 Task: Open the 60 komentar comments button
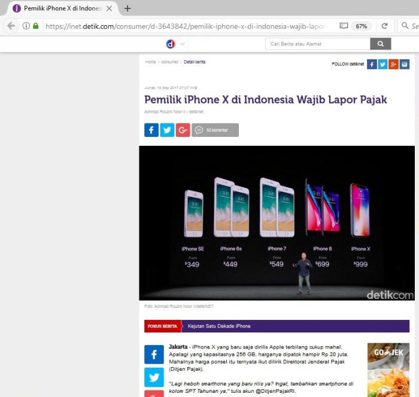pyautogui.click(x=215, y=130)
